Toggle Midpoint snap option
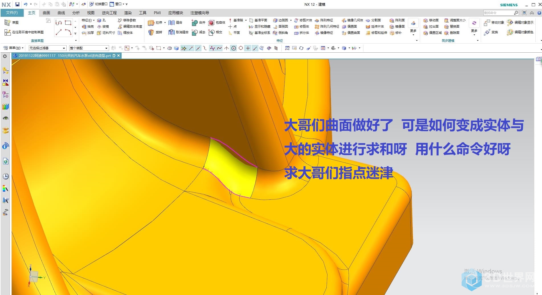 click(x=198, y=48)
